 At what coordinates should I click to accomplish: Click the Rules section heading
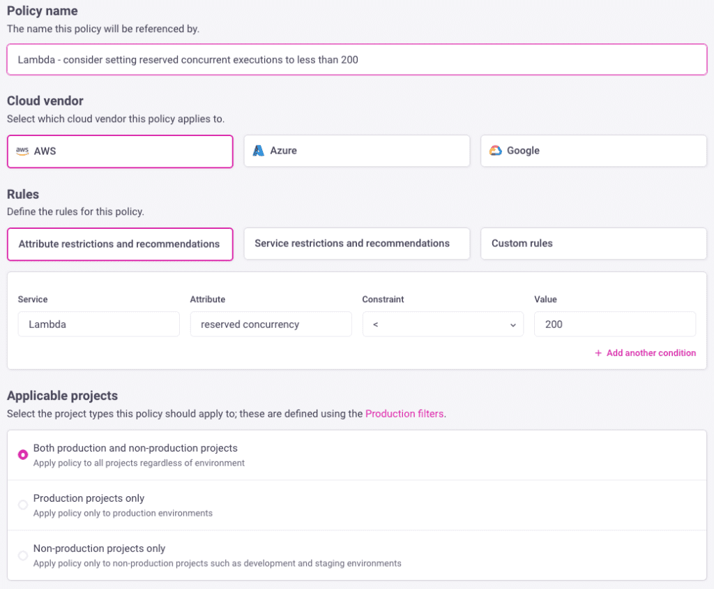pos(23,194)
